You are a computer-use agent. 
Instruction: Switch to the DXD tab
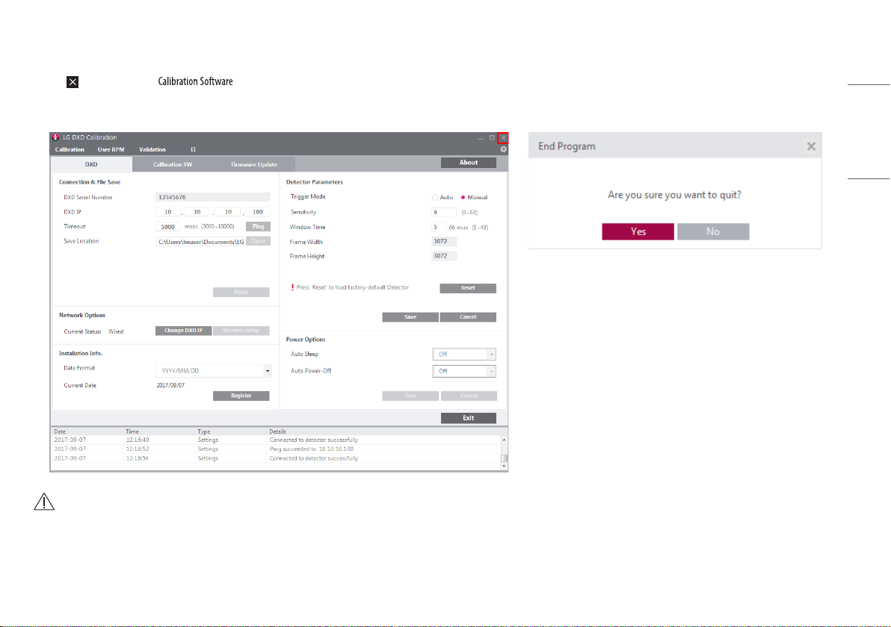(91, 164)
